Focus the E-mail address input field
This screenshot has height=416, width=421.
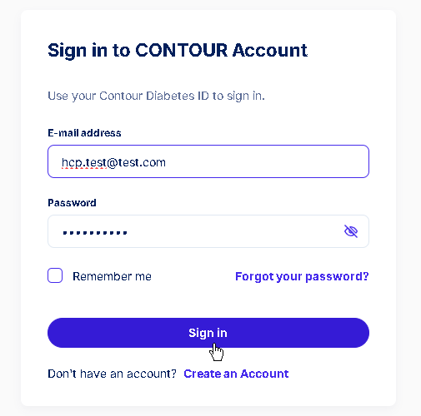208,161
